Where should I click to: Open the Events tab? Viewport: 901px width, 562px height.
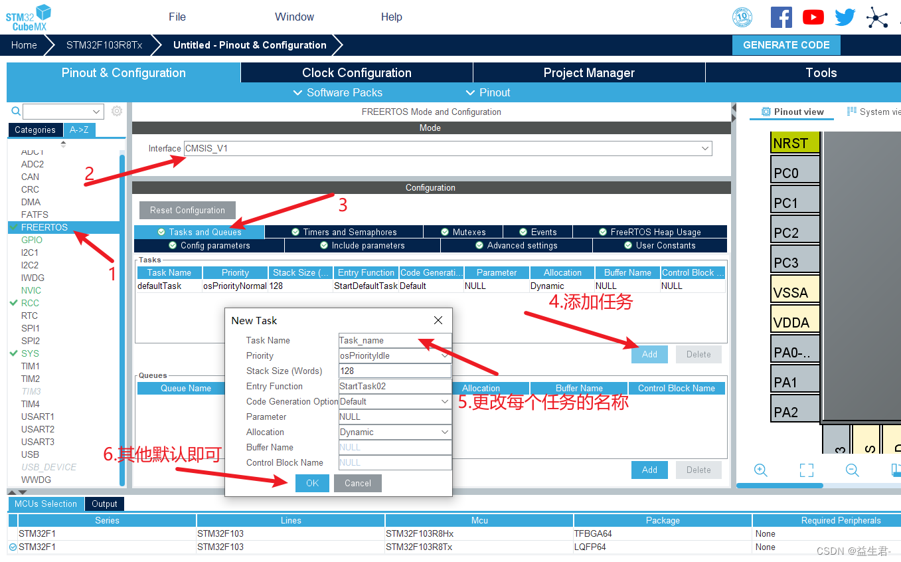538,232
